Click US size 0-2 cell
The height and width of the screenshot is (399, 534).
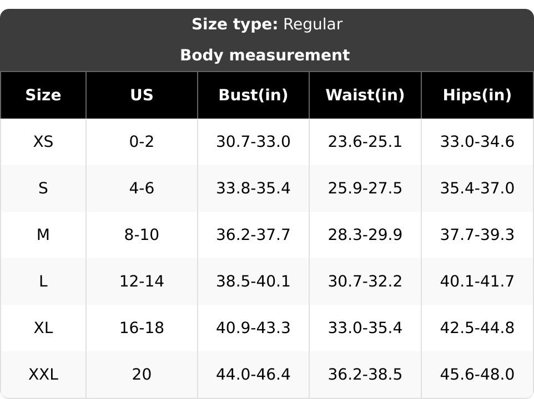[x=142, y=142]
